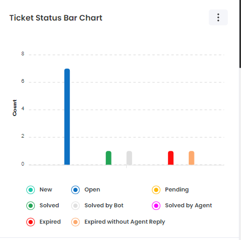
Task: Click the red Expired legend icon
Action: 31,222
